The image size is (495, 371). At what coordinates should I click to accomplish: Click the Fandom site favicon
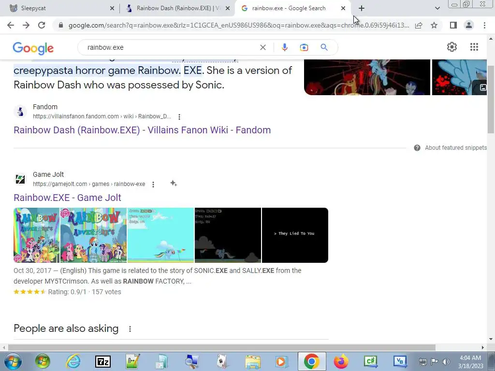coord(20,112)
